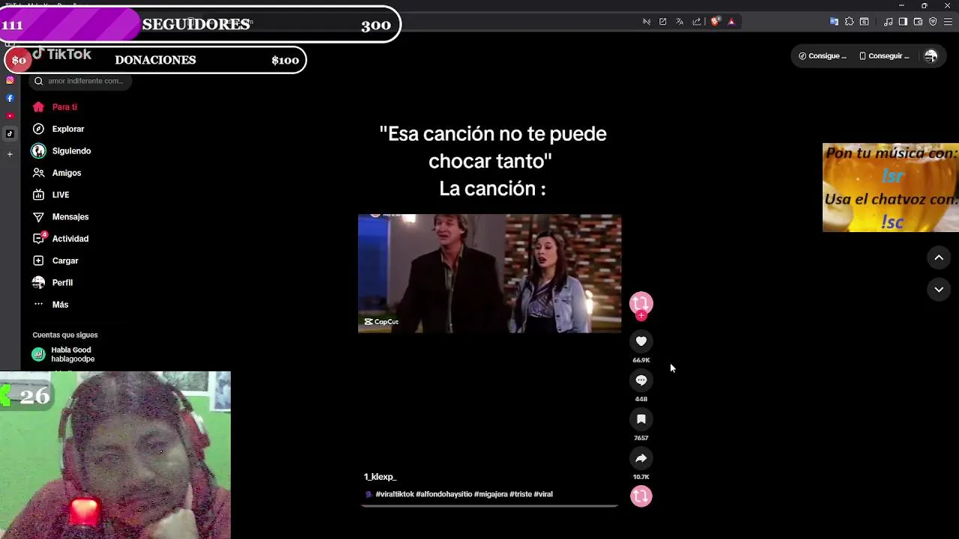
Task: Open Instagram in the browser sidebar
Action: pos(10,80)
